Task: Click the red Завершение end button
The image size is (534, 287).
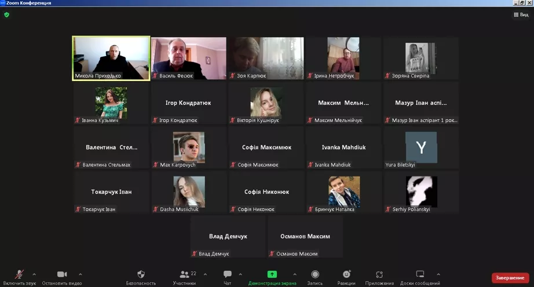Action: point(510,278)
